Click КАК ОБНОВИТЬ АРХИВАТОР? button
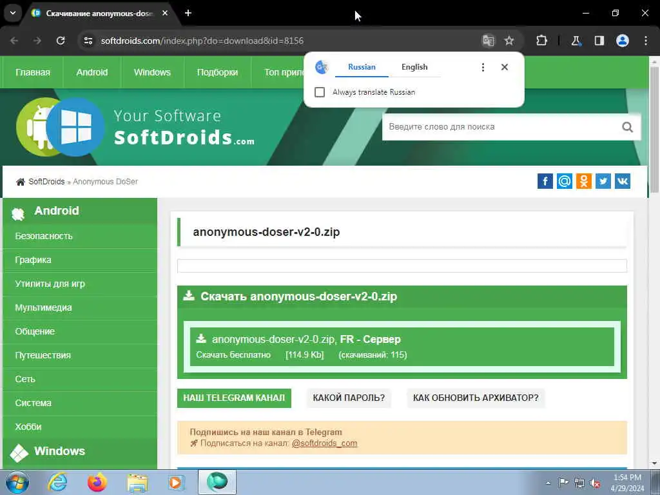The width and height of the screenshot is (660, 495). click(476, 398)
